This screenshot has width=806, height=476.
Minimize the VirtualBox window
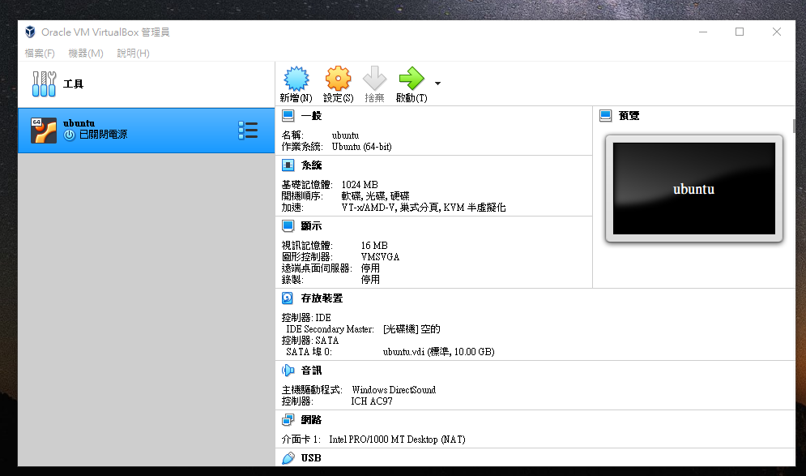point(703,32)
